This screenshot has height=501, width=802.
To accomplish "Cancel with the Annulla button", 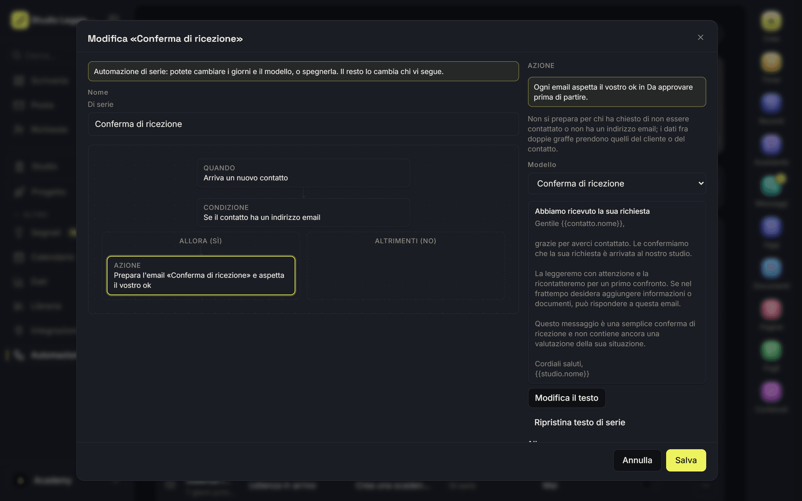I will (637, 460).
